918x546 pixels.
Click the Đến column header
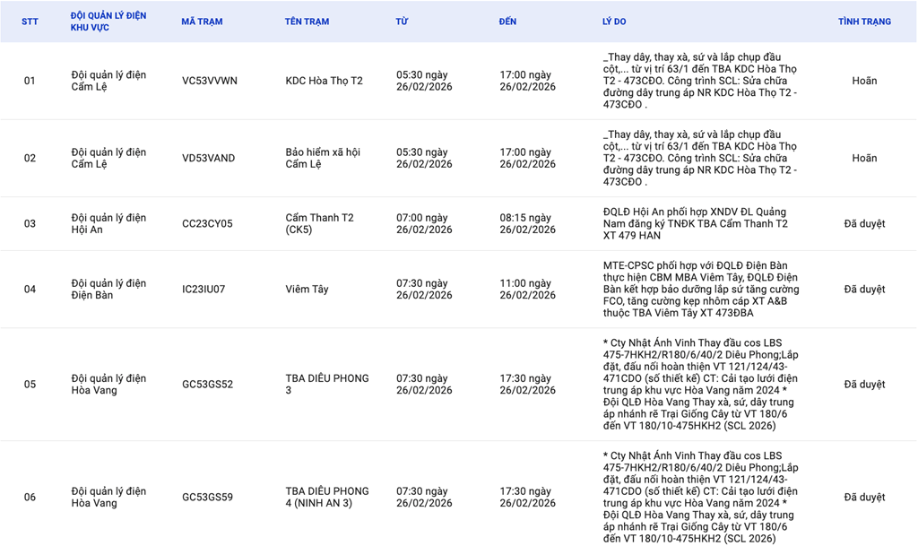tap(507, 22)
